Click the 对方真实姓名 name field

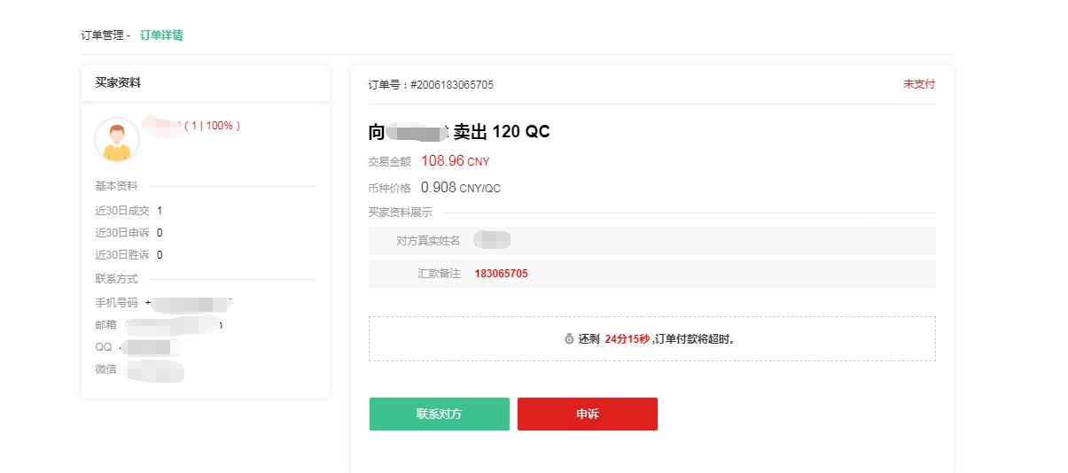[651, 241]
